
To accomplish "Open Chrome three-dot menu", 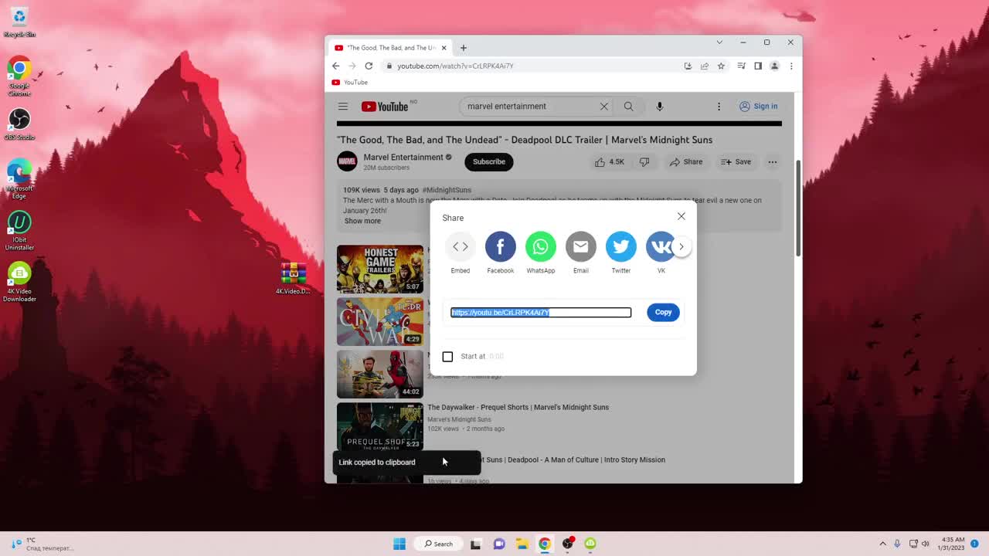I will (791, 66).
